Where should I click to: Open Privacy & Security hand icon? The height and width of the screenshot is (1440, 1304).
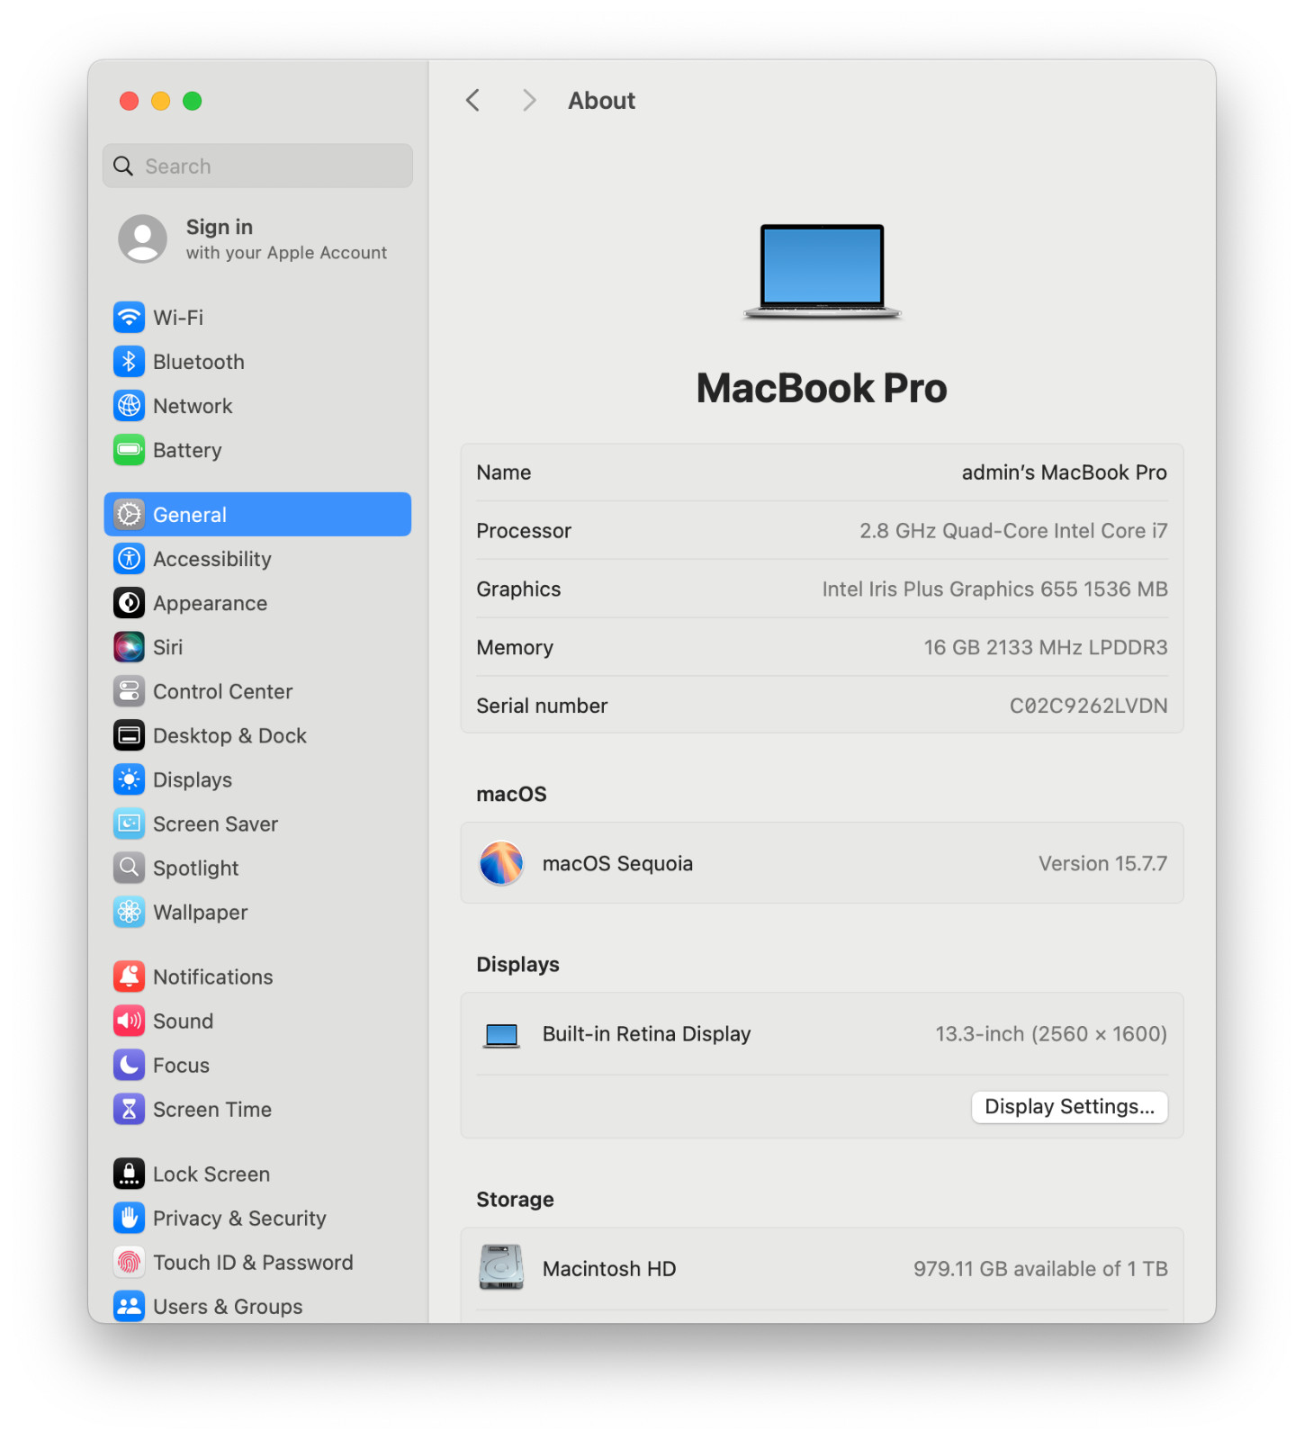point(129,1217)
